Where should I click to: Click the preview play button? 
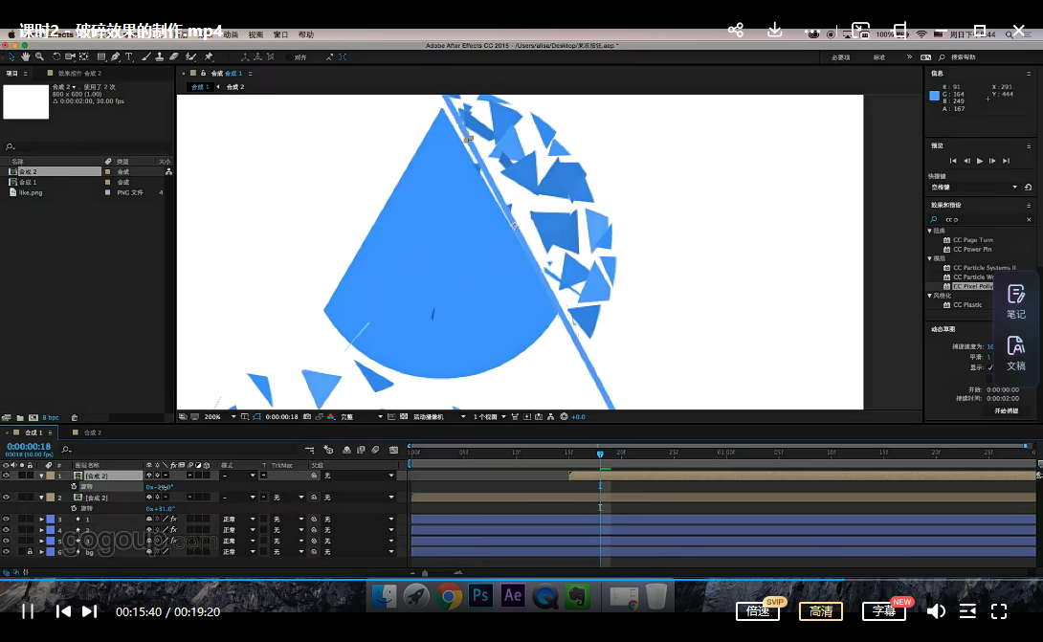979,161
